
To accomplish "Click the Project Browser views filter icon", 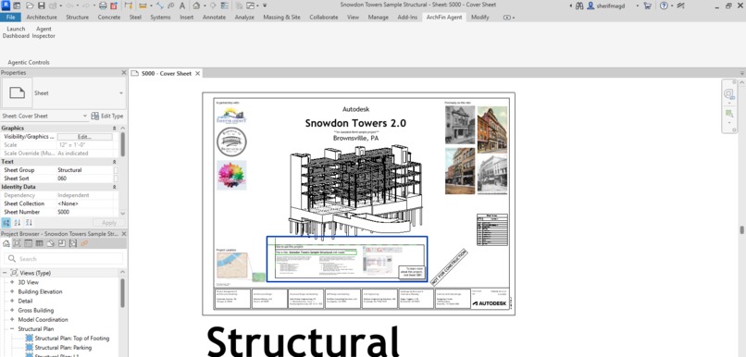I will click(x=18, y=243).
